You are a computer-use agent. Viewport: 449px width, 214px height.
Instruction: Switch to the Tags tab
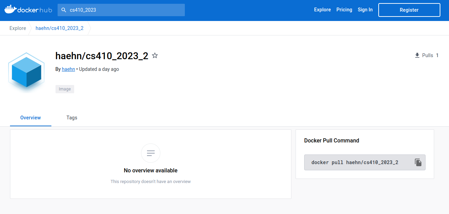pyautogui.click(x=72, y=118)
